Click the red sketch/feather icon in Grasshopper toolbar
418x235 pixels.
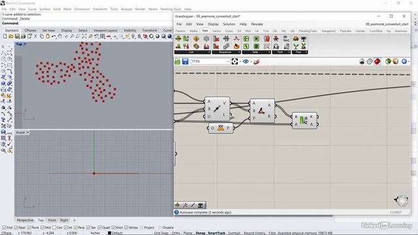coord(257,61)
